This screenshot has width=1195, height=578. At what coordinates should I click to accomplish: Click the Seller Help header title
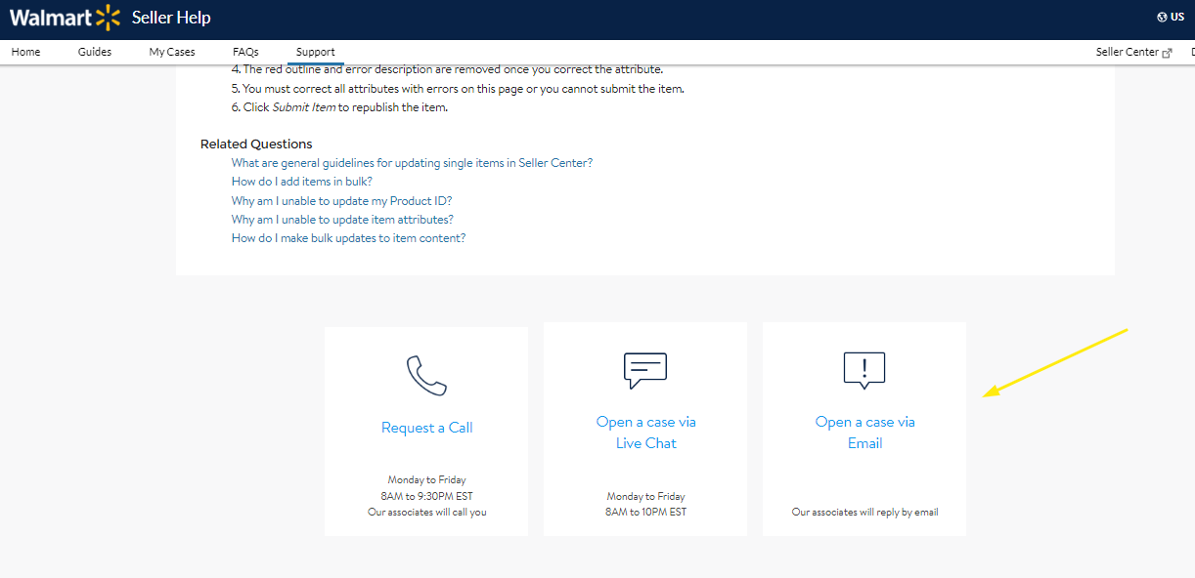[171, 18]
